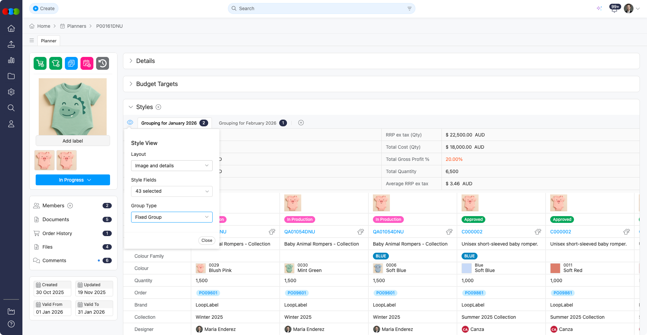
Task: Open the Layout dropdown showing Image and details
Action: [172, 166]
